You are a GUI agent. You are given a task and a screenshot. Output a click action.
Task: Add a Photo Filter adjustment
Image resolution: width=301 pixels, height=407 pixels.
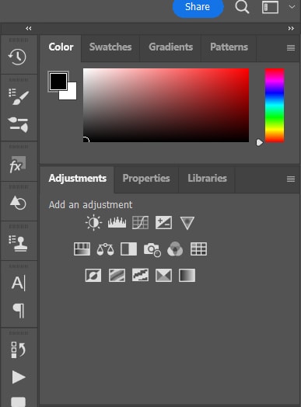(x=152, y=249)
